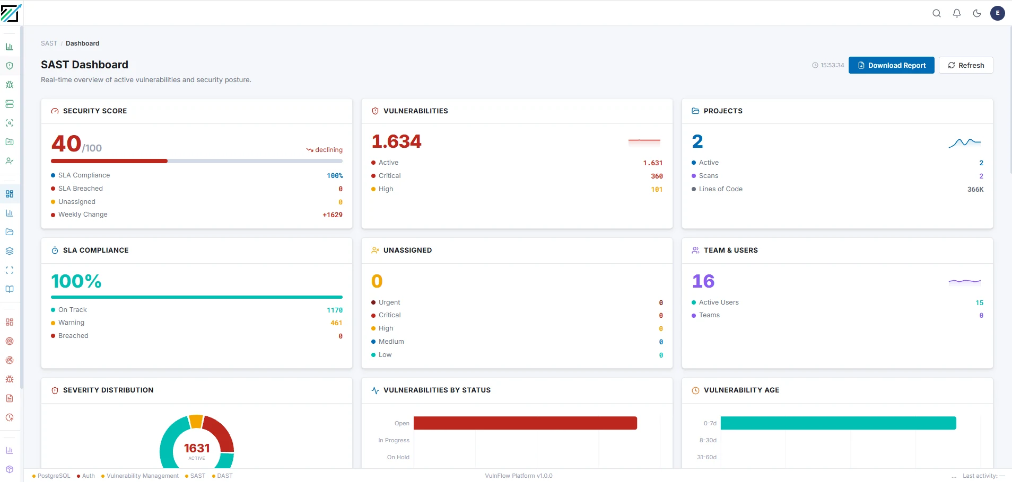
Task: Click the page vertical scrollbar
Action: tap(1010, 100)
